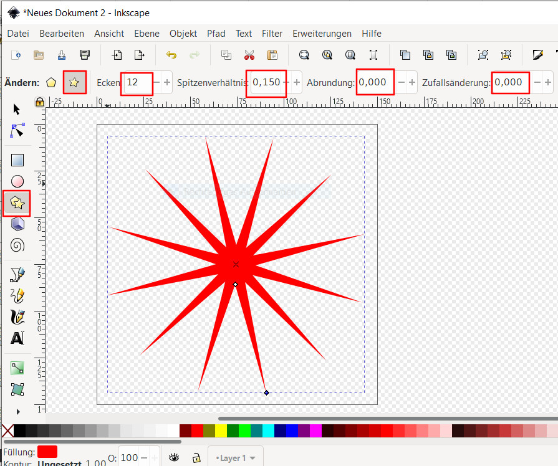Switch to star shape mode
Image resolution: width=558 pixels, height=466 pixels.
[74, 82]
